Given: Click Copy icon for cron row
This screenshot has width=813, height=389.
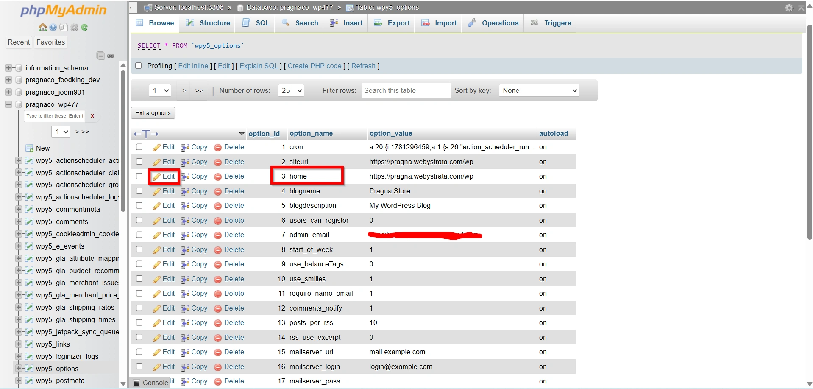Looking at the screenshot, I should pyautogui.click(x=185, y=147).
